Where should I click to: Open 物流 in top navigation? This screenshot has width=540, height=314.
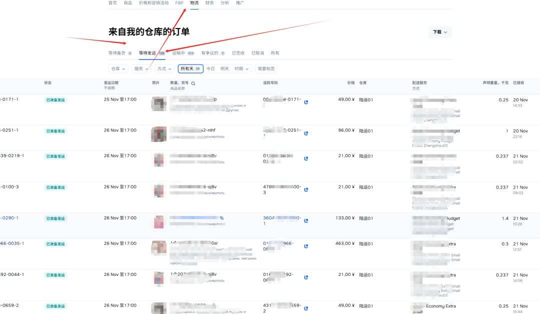click(194, 3)
